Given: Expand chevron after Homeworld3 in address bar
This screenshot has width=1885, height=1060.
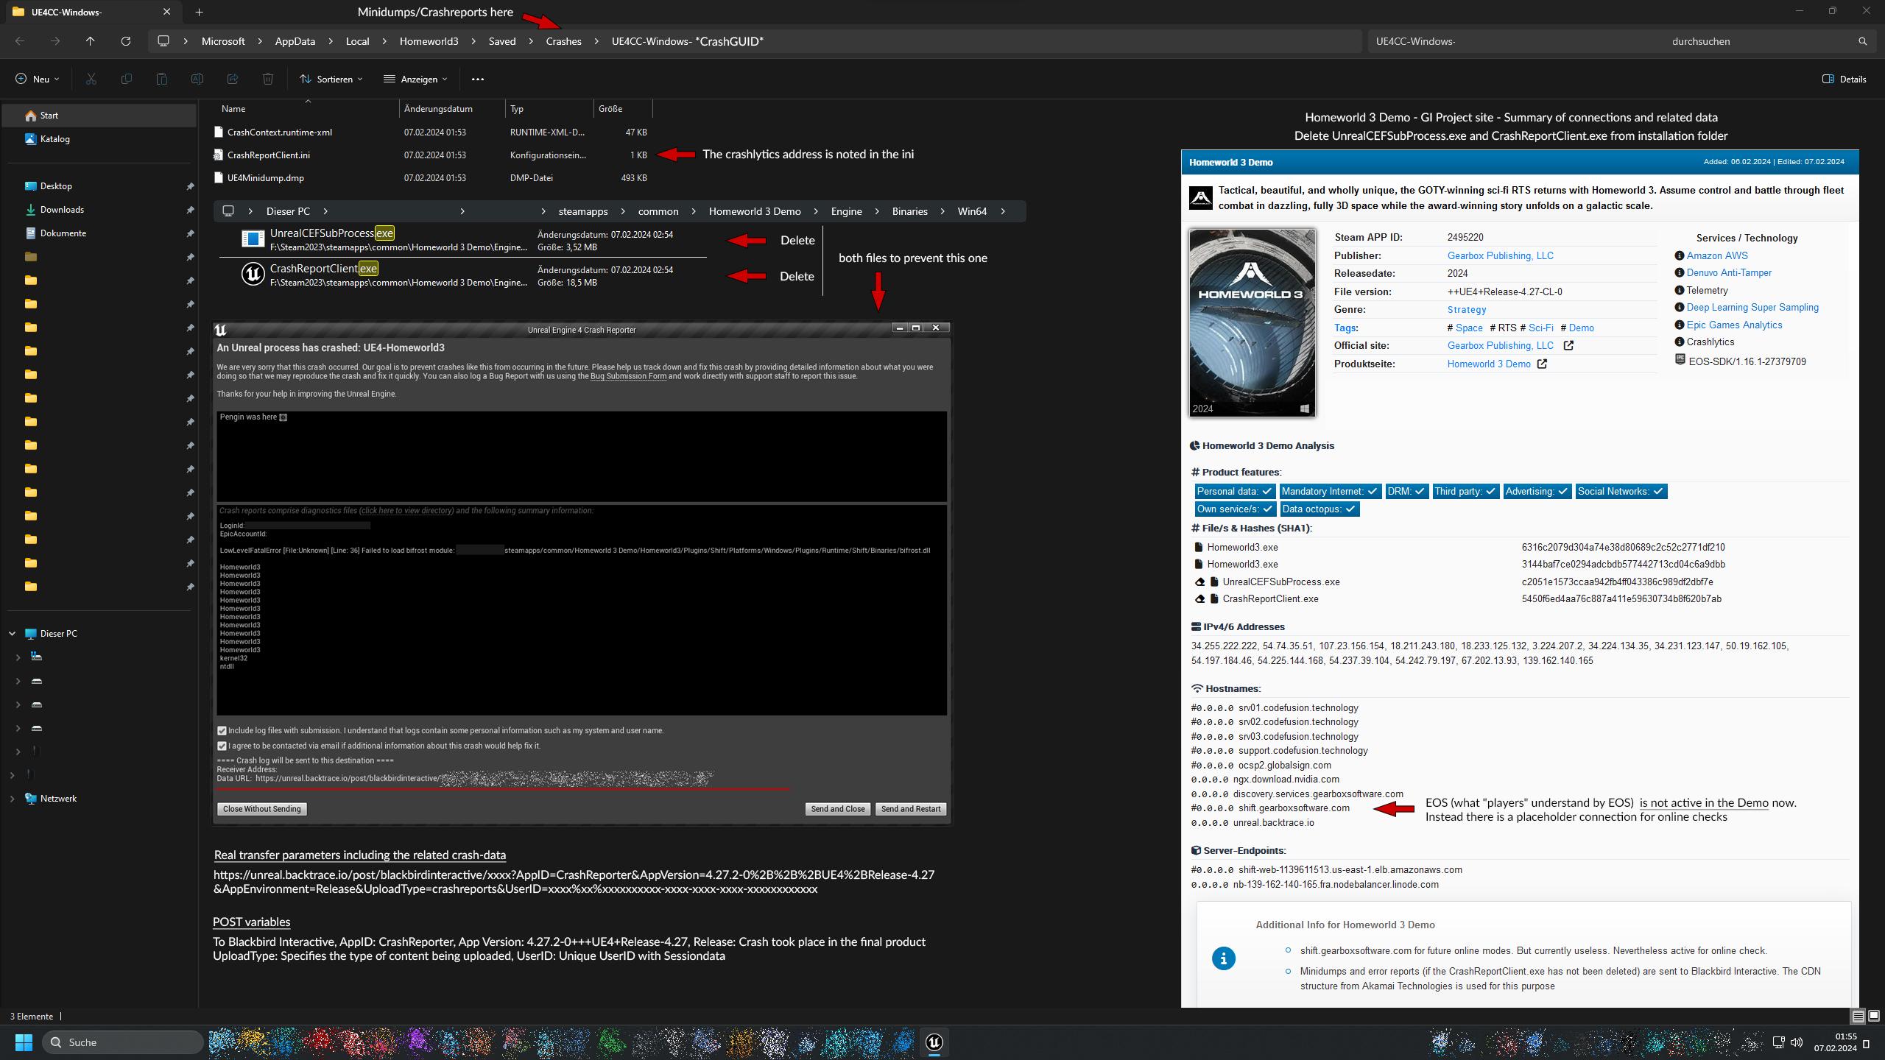Looking at the screenshot, I should [x=473, y=41].
